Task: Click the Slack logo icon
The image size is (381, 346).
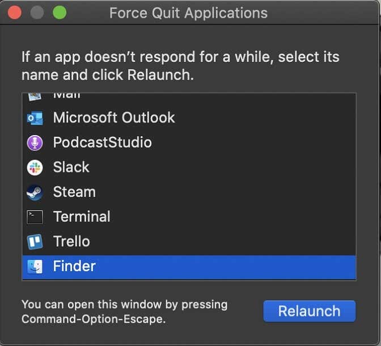Action: (x=35, y=167)
